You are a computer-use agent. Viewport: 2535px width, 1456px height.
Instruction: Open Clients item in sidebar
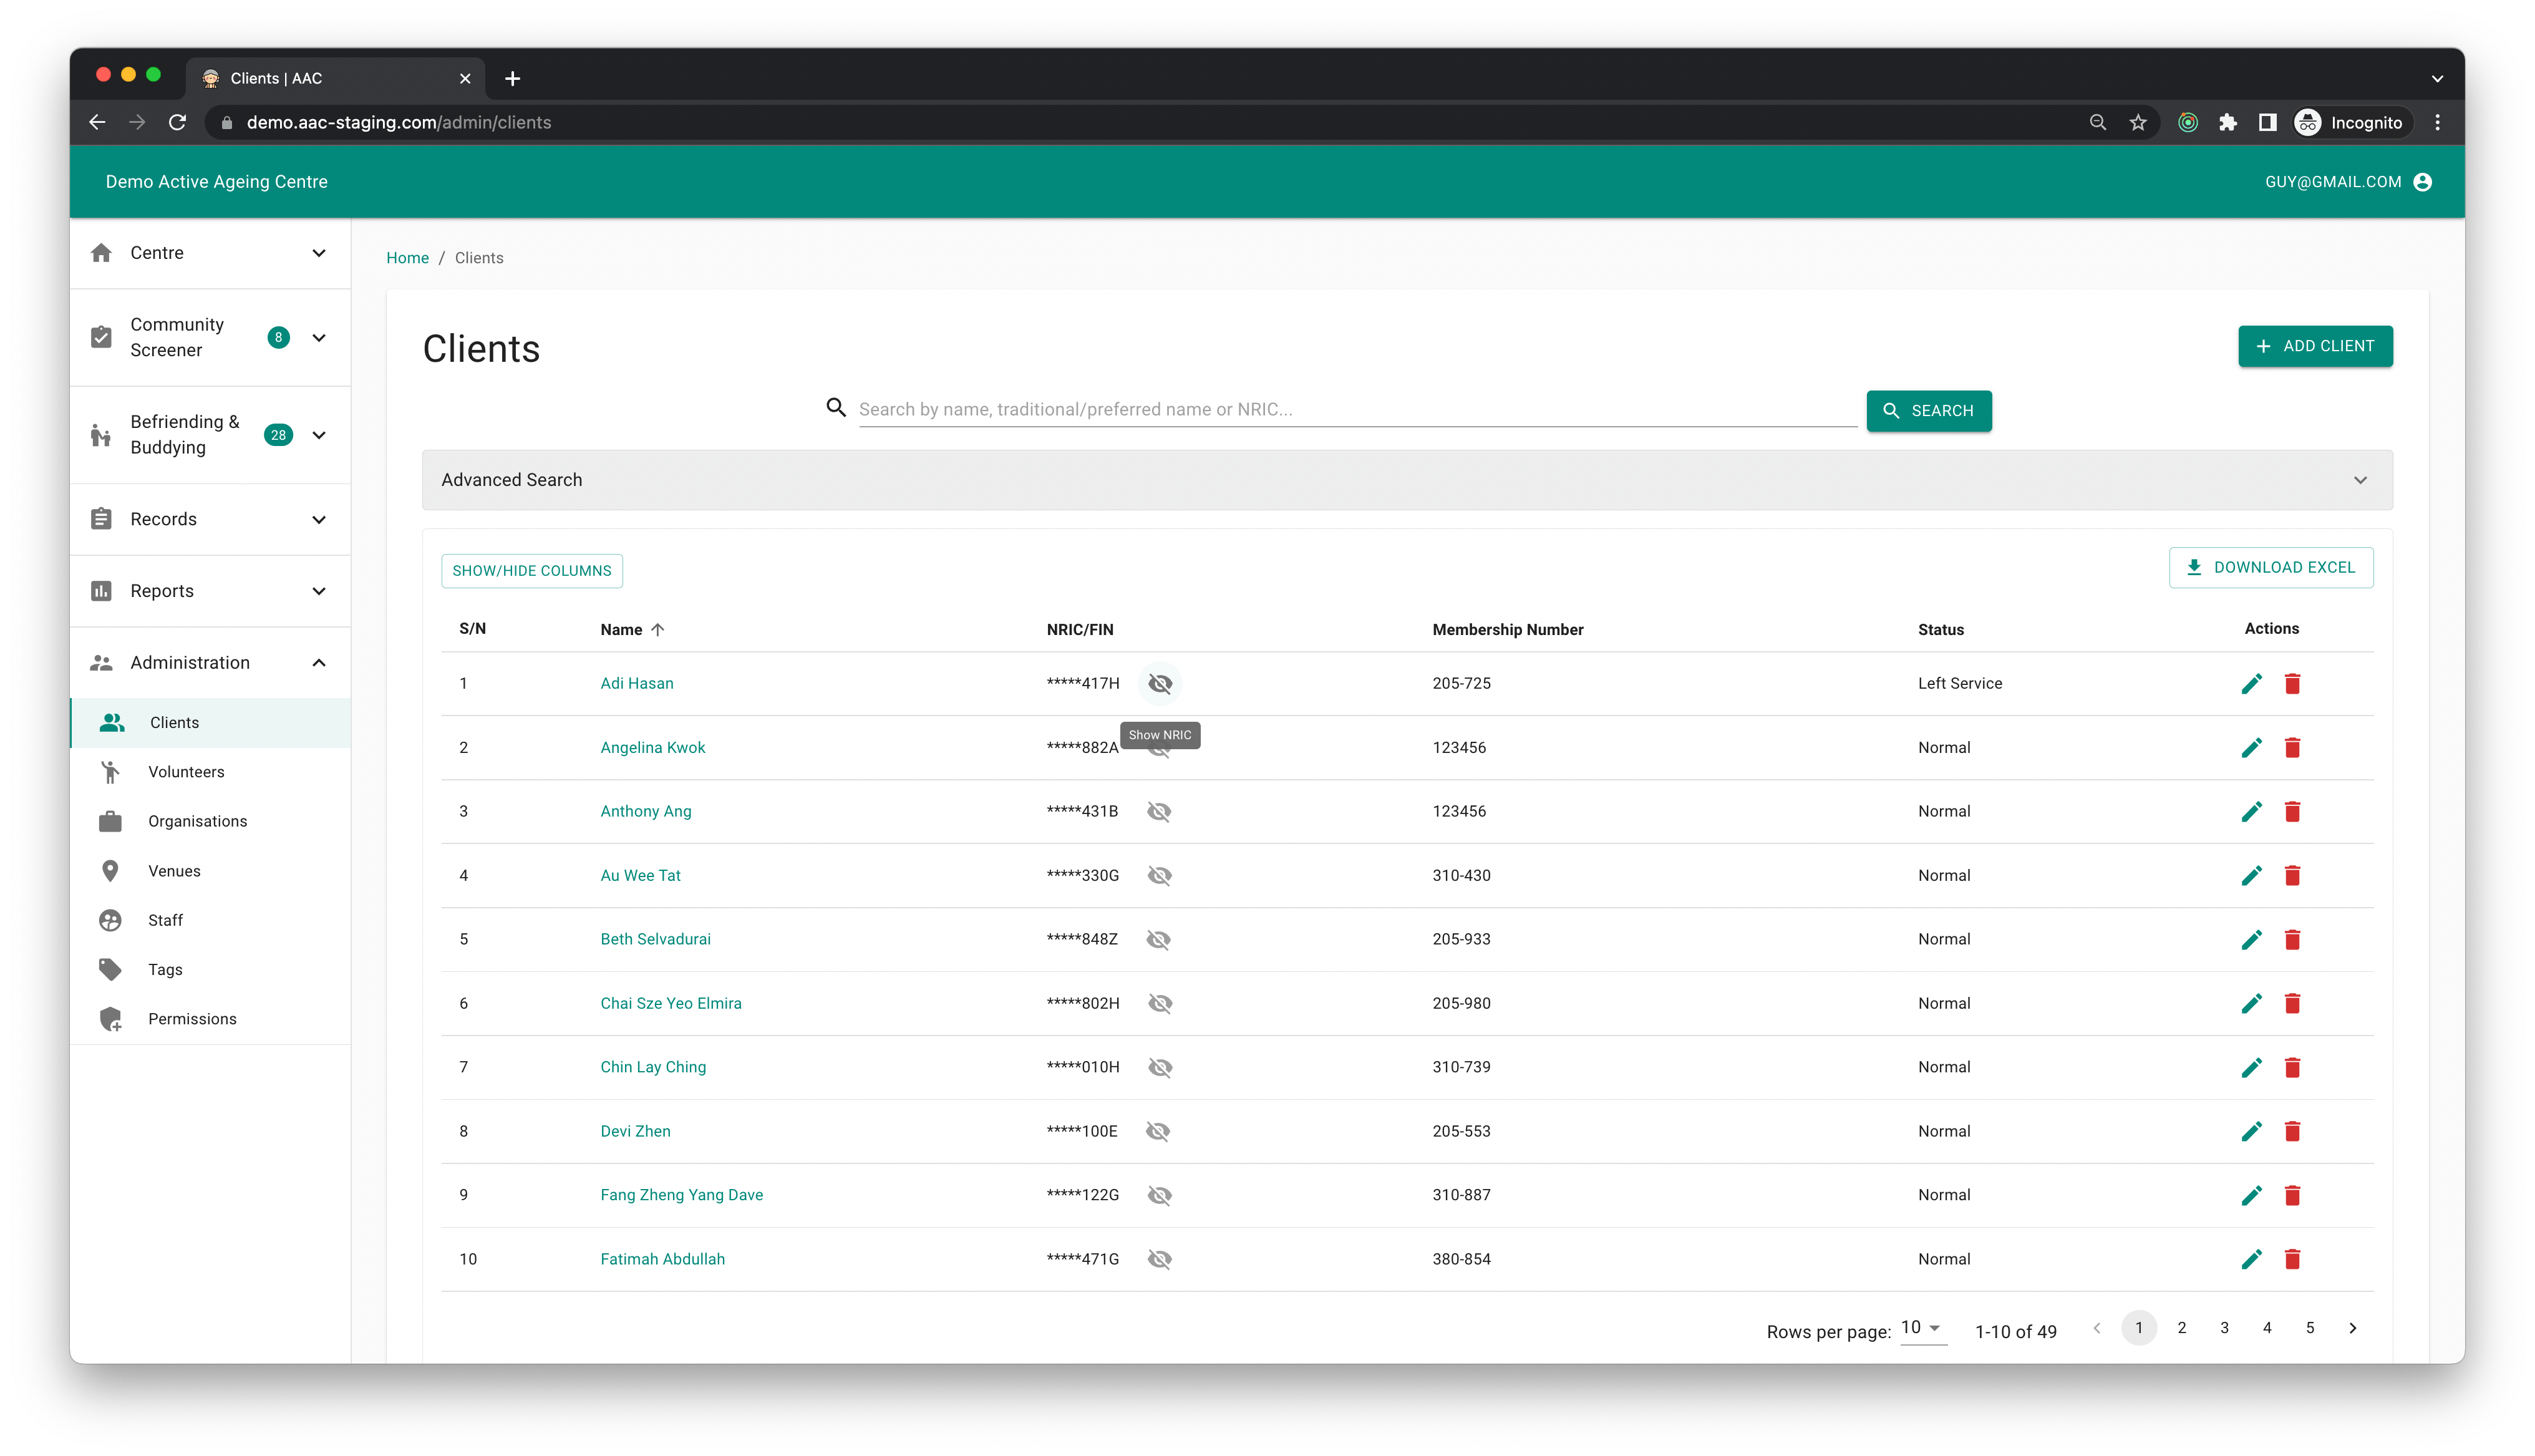210,723
